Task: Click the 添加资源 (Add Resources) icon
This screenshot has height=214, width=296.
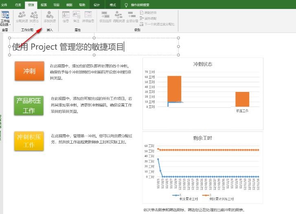Action: click(x=50, y=17)
